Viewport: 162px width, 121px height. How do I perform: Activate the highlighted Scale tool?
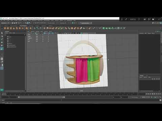2,49
